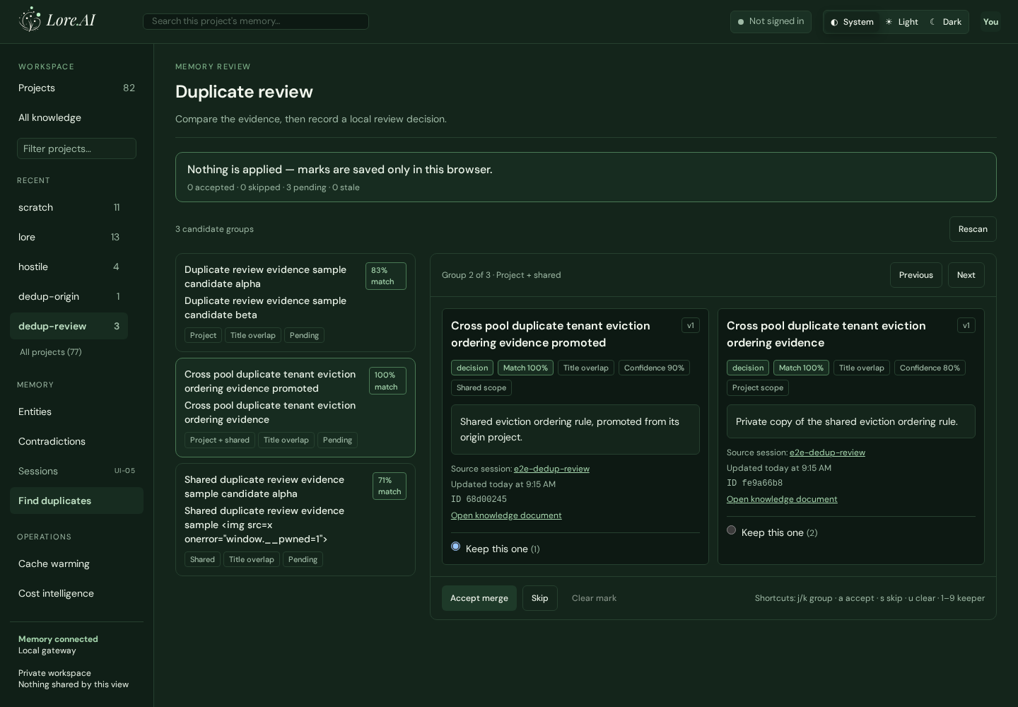Select the 100% match candidate group
Viewport: 1018px width, 707px height.
point(296,408)
